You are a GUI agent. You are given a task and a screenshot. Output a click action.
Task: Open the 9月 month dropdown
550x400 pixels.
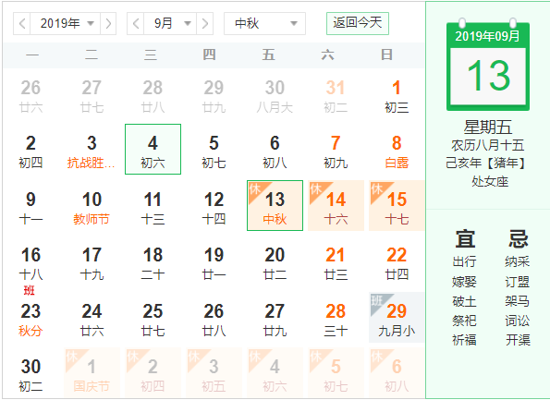point(170,23)
